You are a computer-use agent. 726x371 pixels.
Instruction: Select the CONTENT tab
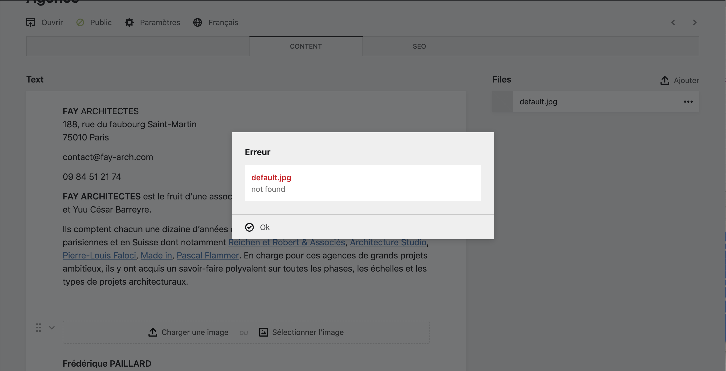click(306, 46)
